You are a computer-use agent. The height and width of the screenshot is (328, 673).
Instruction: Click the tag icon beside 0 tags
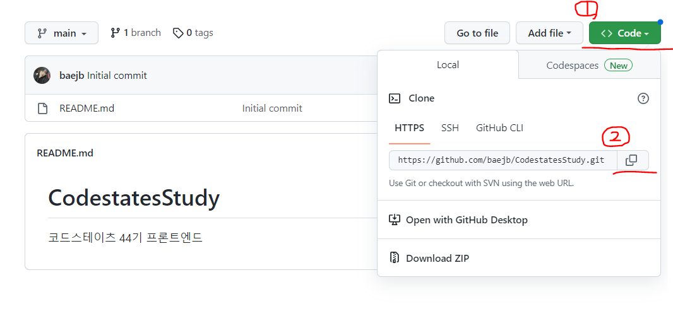point(177,33)
